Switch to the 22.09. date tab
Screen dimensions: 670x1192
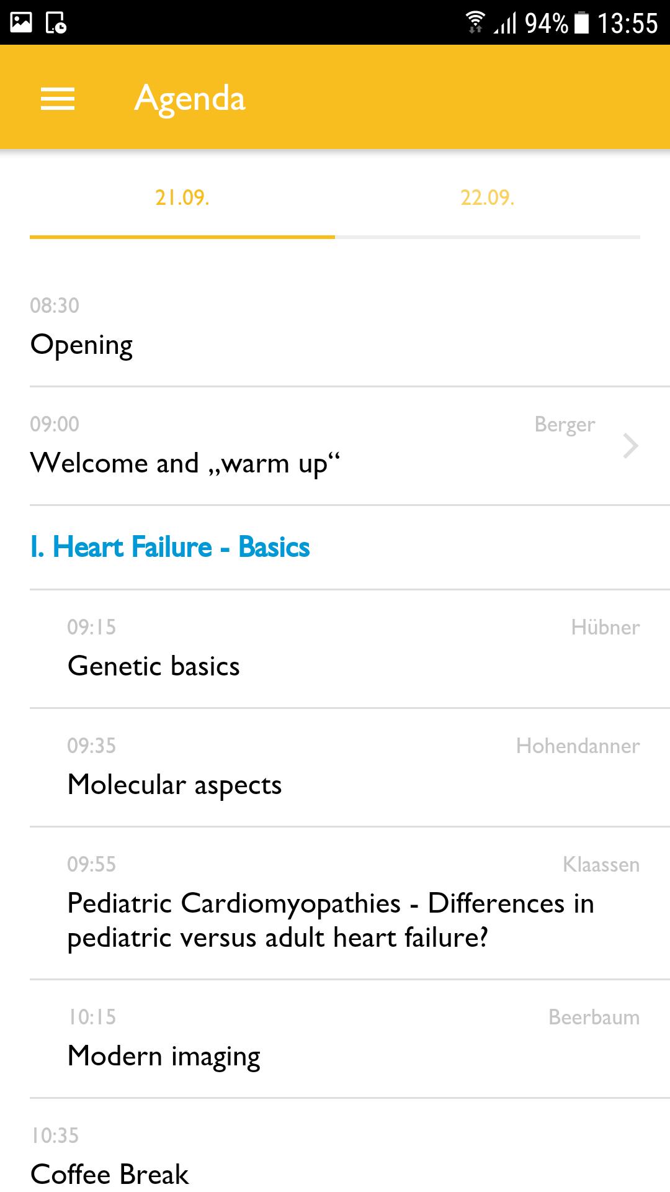click(x=488, y=197)
